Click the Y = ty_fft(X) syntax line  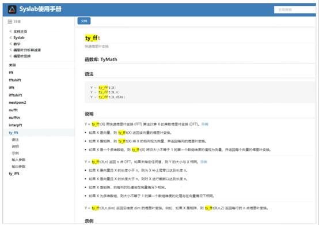point(103,88)
